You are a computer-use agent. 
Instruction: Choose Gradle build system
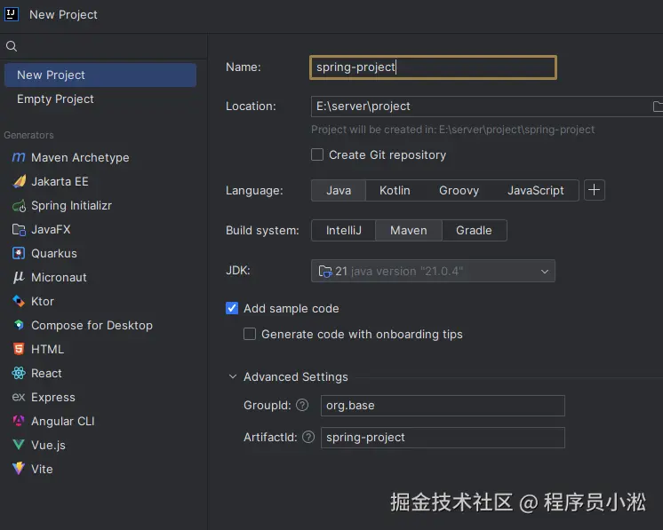(x=474, y=231)
